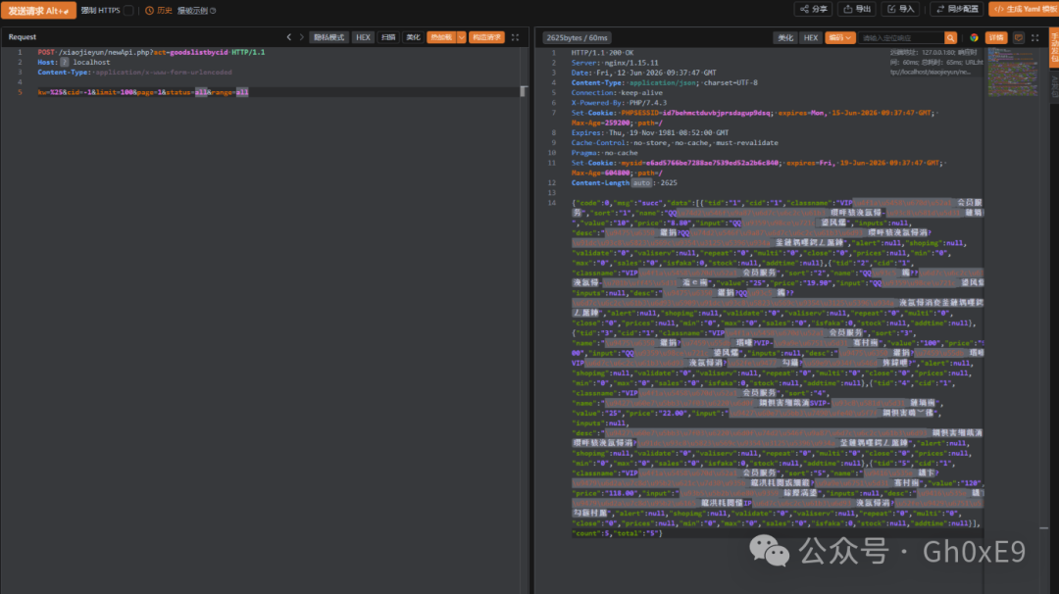Click the Content-Type header line in Request
This screenshot has width=1059, height=594.
tap(134, 73)
